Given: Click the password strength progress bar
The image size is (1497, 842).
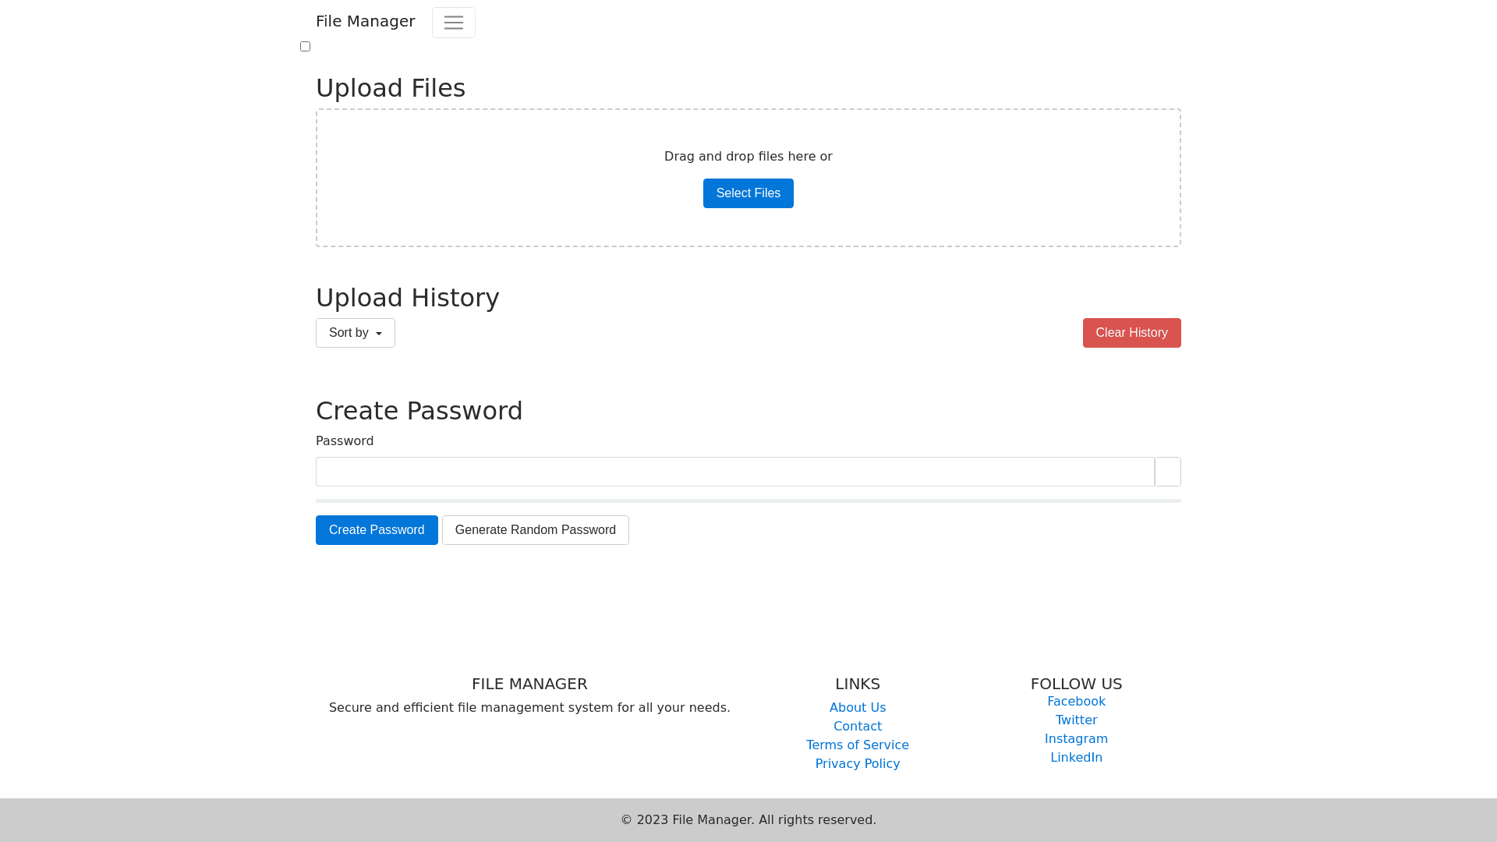Looking at the screenshot, I should tap(748, 501).
